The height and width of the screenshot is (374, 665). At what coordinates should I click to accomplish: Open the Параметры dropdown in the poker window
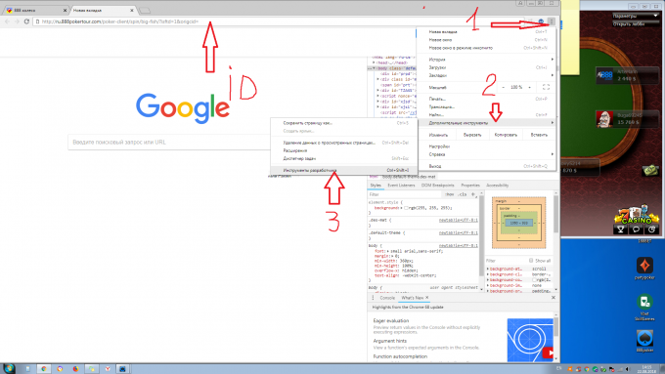(636, 16)
